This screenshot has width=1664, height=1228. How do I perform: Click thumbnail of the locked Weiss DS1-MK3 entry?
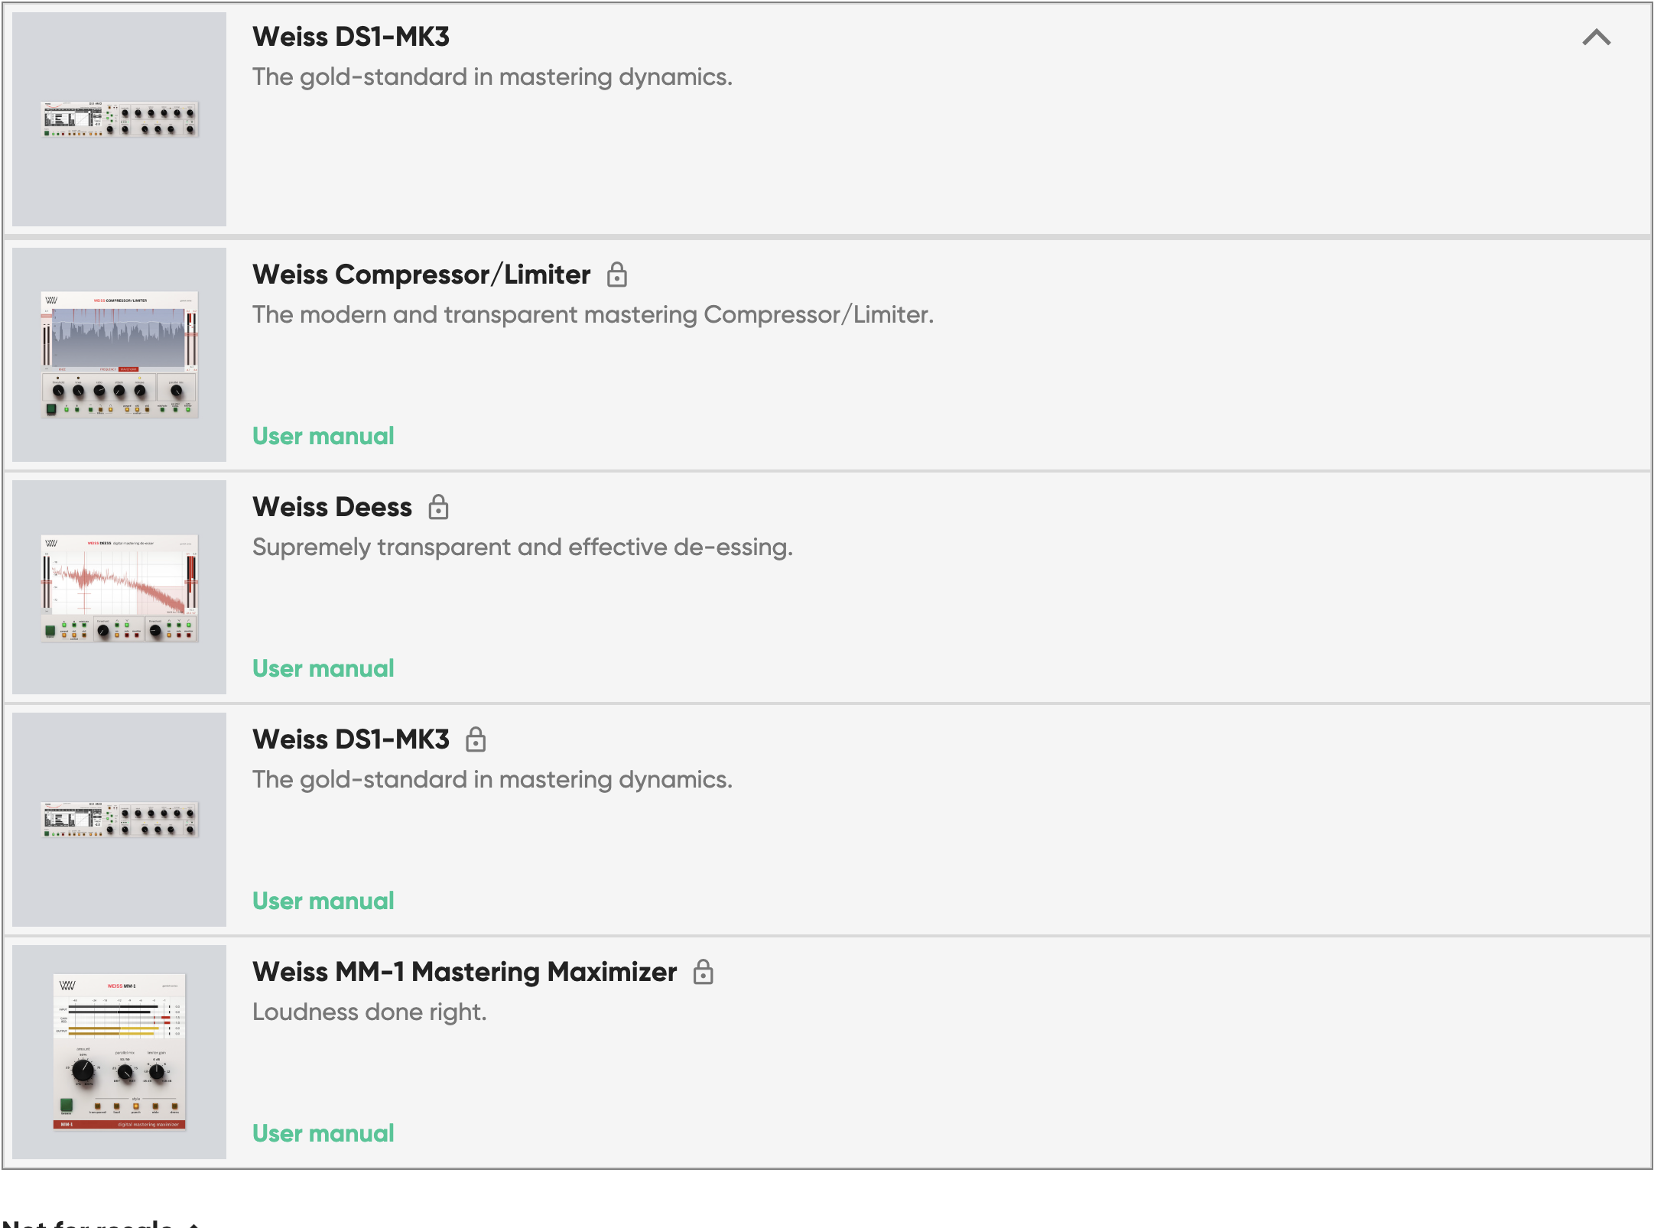point(119,820)
